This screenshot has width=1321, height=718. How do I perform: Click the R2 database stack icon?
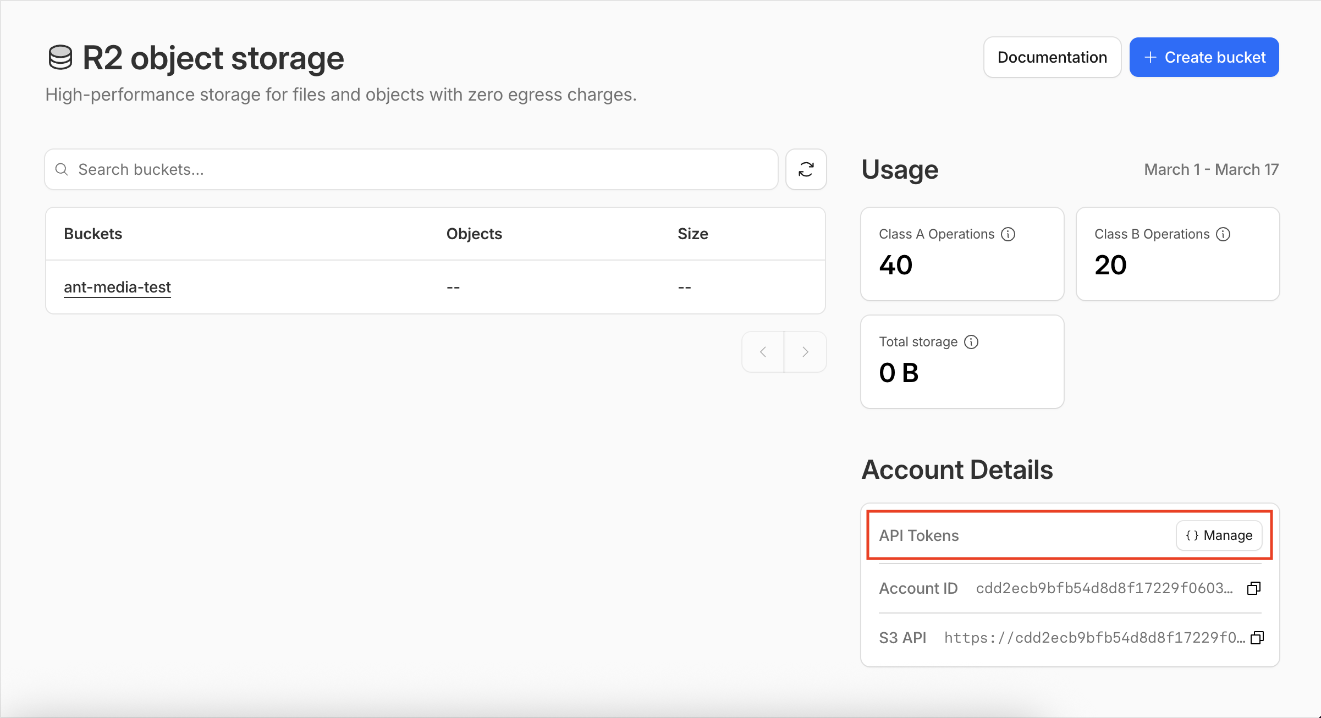coord(60,58)
